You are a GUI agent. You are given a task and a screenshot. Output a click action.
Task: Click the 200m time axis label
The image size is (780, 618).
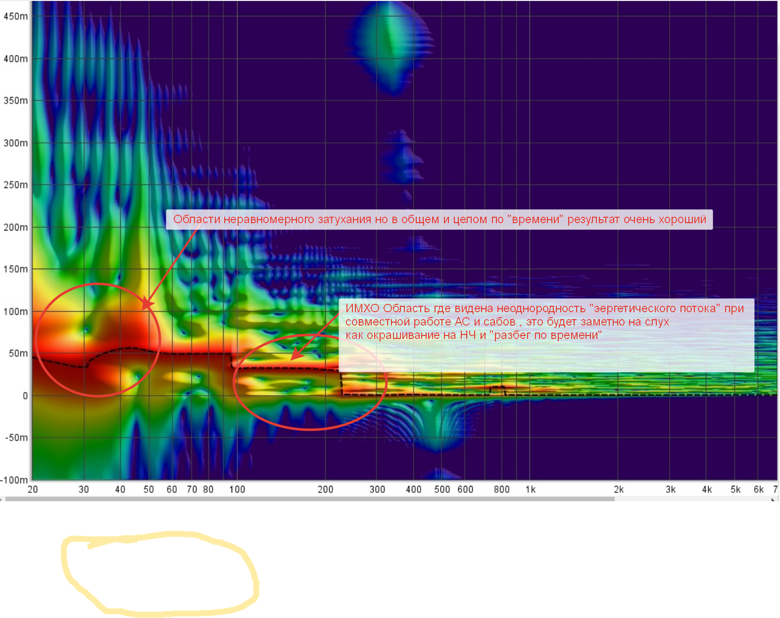tap(16, 227)
